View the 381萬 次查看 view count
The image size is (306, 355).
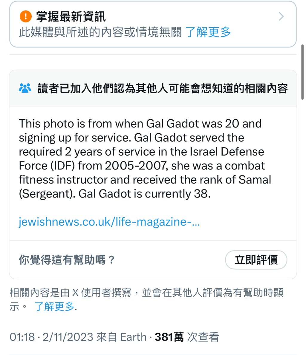click(x=187, y=337)
